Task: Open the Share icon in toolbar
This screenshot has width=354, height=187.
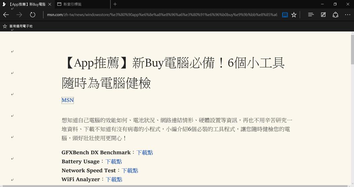Action: click(x=335, y=15)
